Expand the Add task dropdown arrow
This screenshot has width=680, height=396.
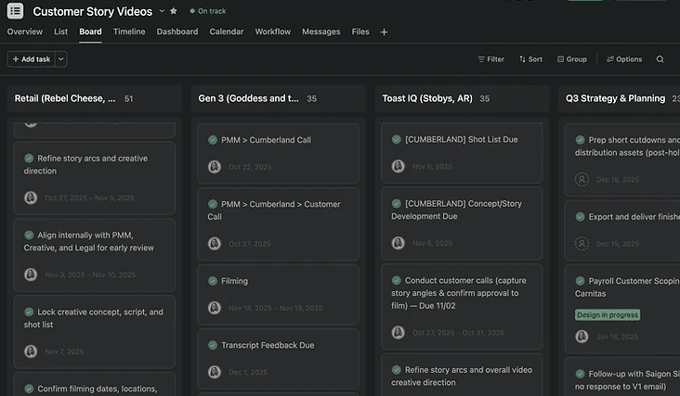tap(61, 59)
